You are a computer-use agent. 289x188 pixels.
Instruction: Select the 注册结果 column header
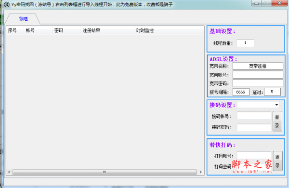point(107,30)
